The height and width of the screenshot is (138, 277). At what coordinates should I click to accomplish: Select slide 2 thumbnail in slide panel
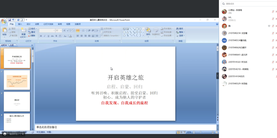17,80
